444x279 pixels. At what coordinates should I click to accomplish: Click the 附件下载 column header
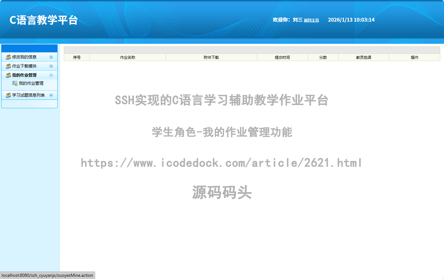211,58
